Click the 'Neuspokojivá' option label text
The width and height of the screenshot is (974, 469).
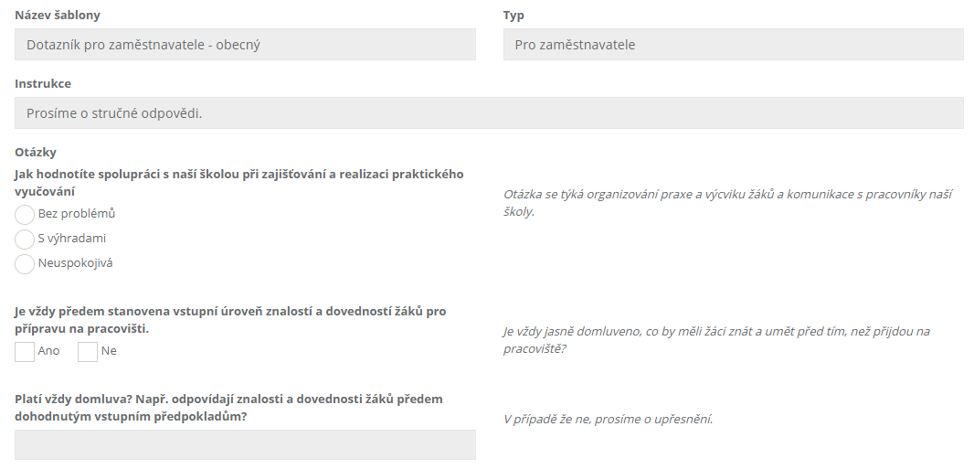[75, 262]
